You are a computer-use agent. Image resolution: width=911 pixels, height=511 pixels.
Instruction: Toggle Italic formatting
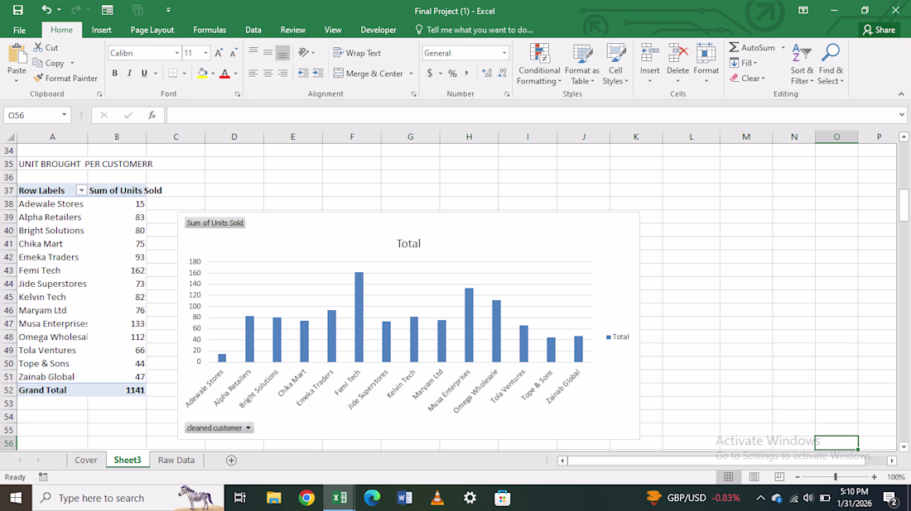pyautogui.click(x=129, y=74)
